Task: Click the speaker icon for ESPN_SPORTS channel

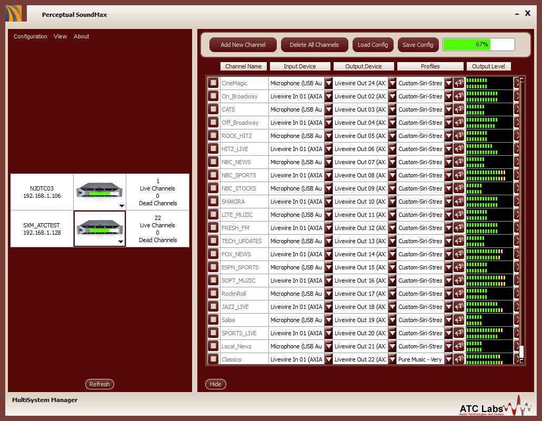Action: [x=459, y=267]
